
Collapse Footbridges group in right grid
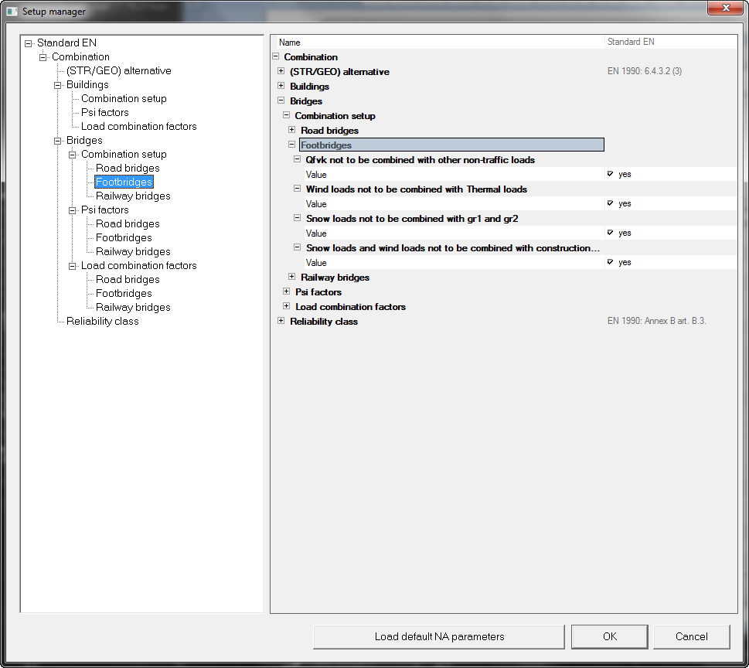pos(292,145)
